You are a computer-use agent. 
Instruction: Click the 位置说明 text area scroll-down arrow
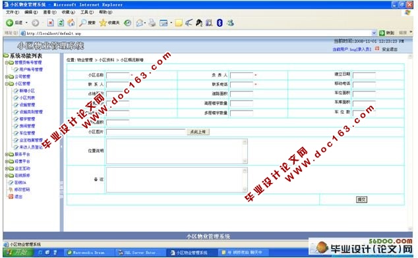(245, 161)
